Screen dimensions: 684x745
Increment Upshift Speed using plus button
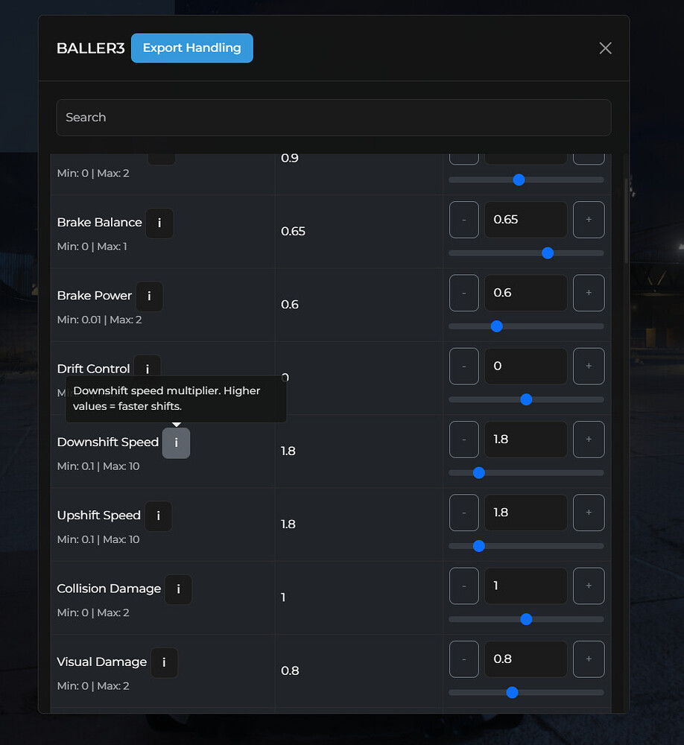pos(588,512)
